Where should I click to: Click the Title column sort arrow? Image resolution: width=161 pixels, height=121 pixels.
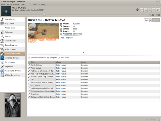(x=54, y=62)
